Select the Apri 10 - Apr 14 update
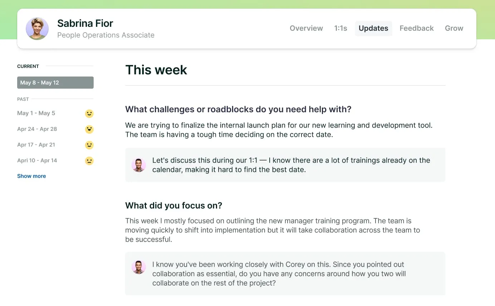The image size is (495, 306). click(37, 161)
